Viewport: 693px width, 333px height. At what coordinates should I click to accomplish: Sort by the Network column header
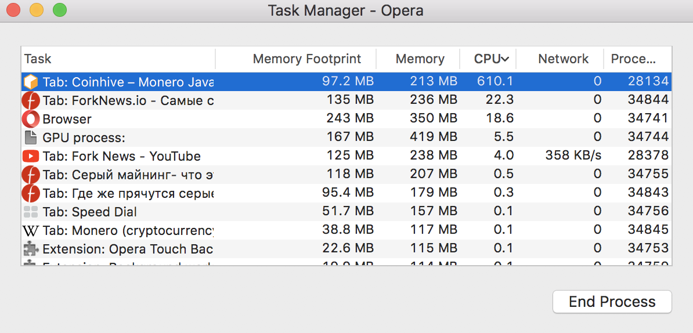pos(563,59)
